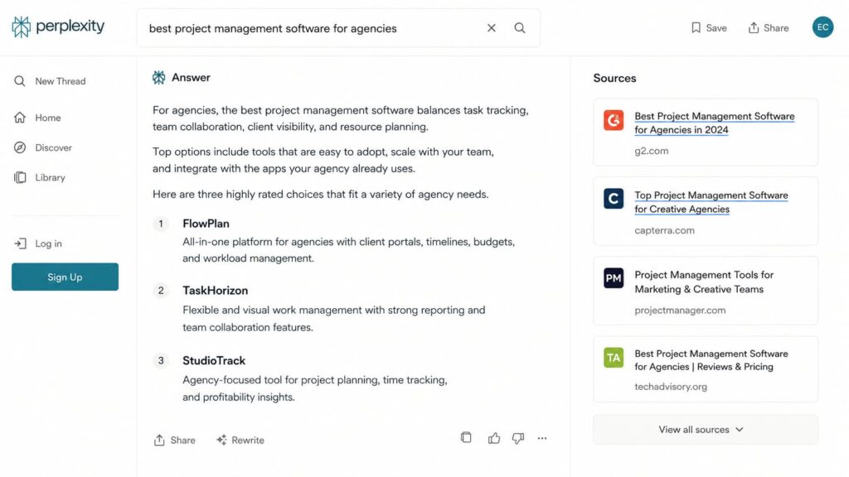Click the top Share button in header
Image resolution: width=849 pixels, height=477 pixels.
tap(769, 28)
